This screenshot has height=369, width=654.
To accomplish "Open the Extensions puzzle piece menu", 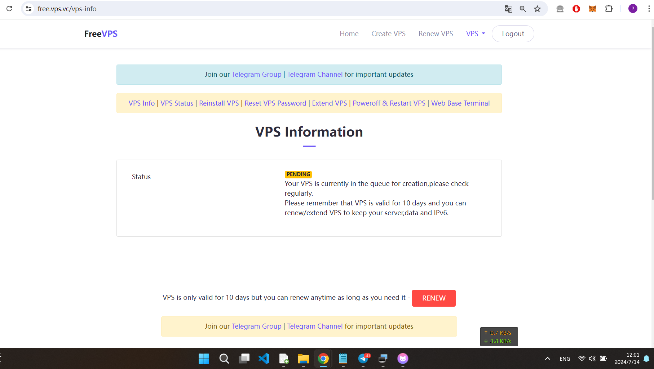I will point(609,9).
